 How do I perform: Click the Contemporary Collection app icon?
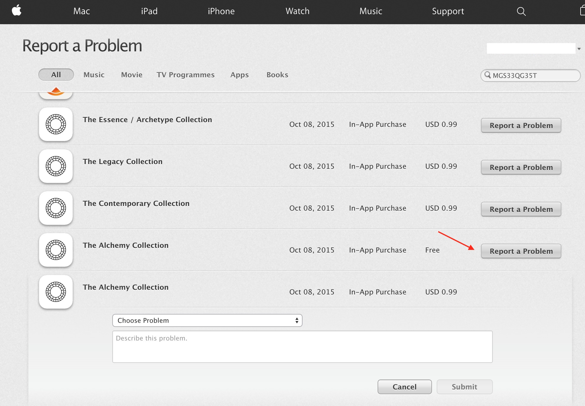(56, 208)
